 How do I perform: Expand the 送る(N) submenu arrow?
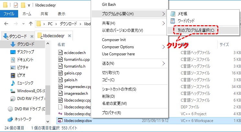click(x=163, y=63)
